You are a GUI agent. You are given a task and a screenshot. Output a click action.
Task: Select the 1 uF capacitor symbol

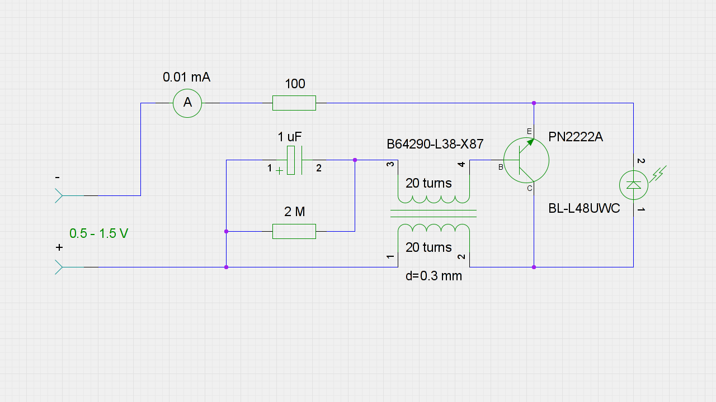(294, 160)
